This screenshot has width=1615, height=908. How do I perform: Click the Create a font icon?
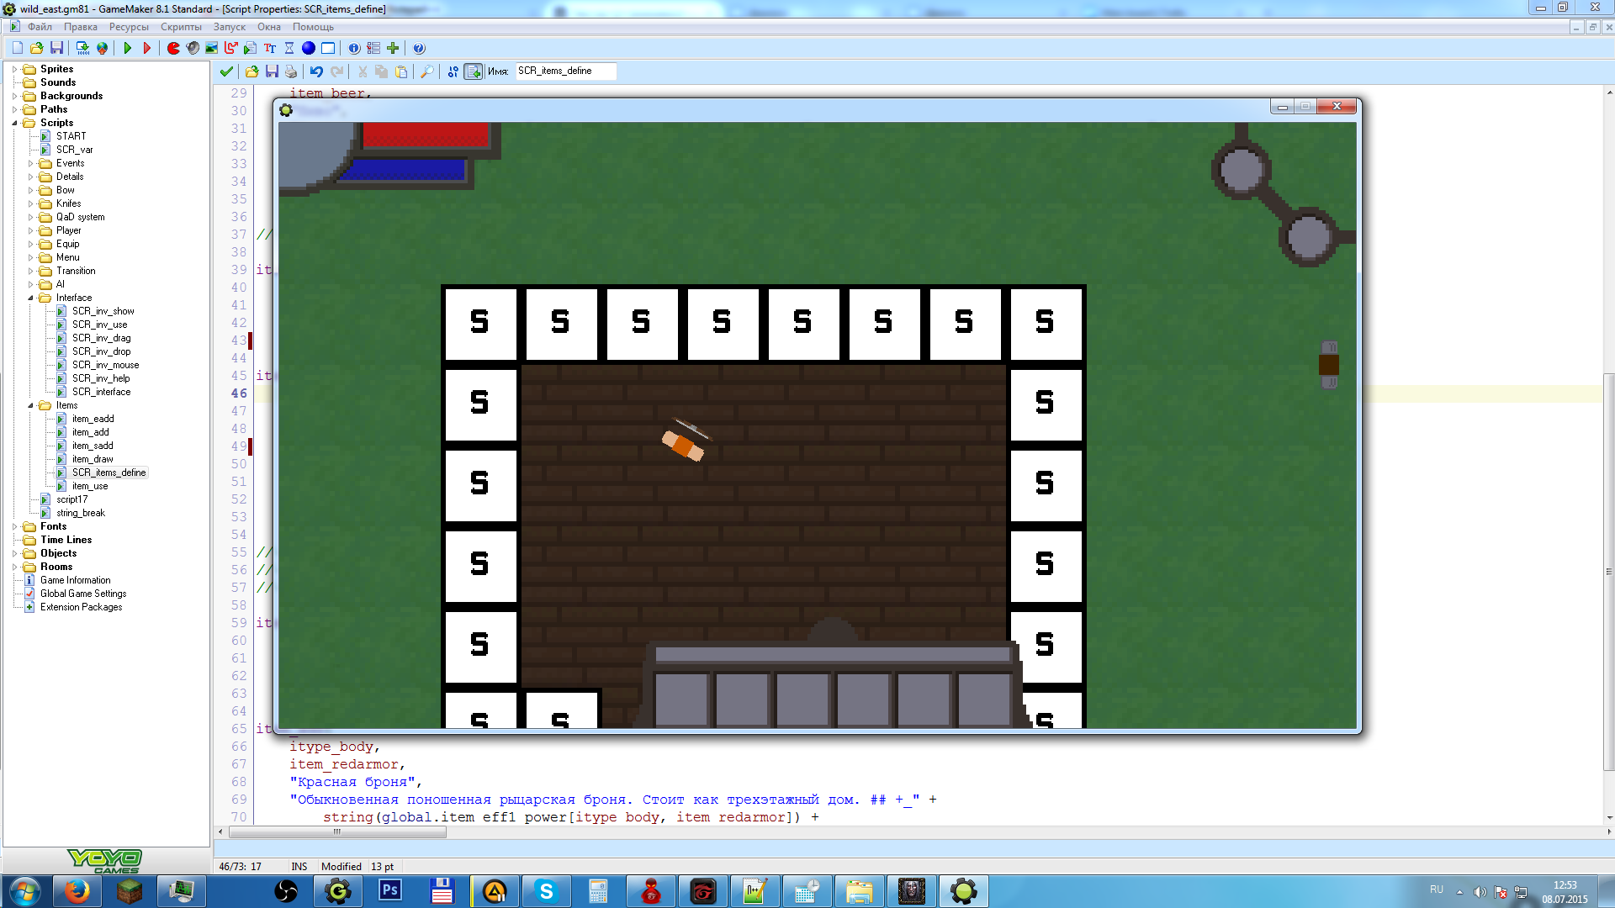[x=270, y=48]
